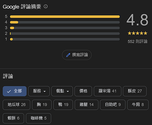Expand the 餐點 dropdown
The image size is (152, 125).
tap(62, 91)
